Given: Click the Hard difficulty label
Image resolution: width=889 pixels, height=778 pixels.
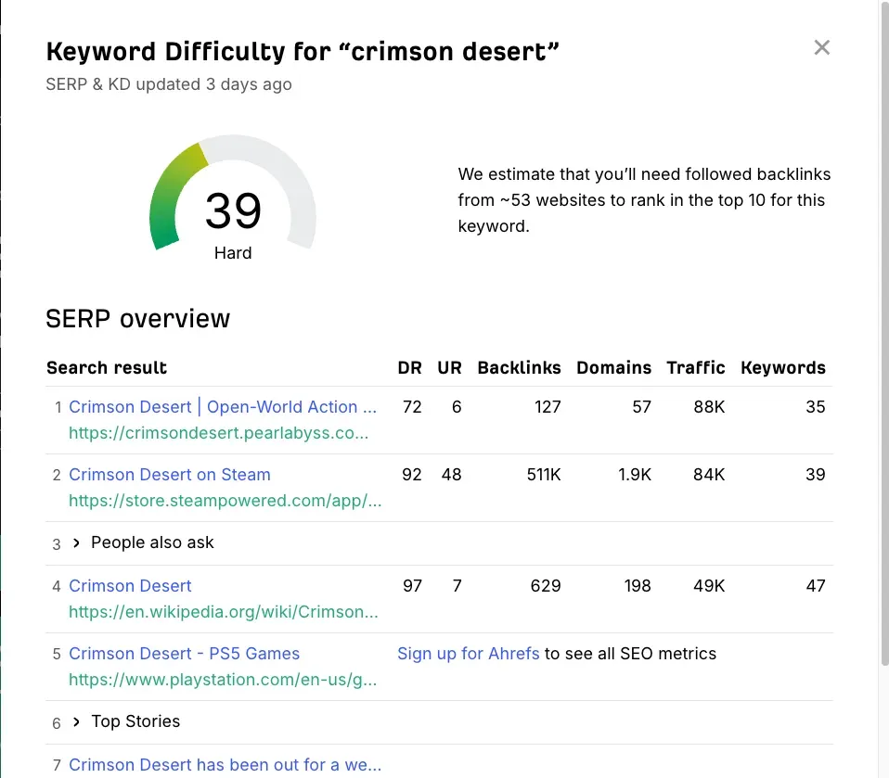Looking at the screenshot, I should 233,253.
